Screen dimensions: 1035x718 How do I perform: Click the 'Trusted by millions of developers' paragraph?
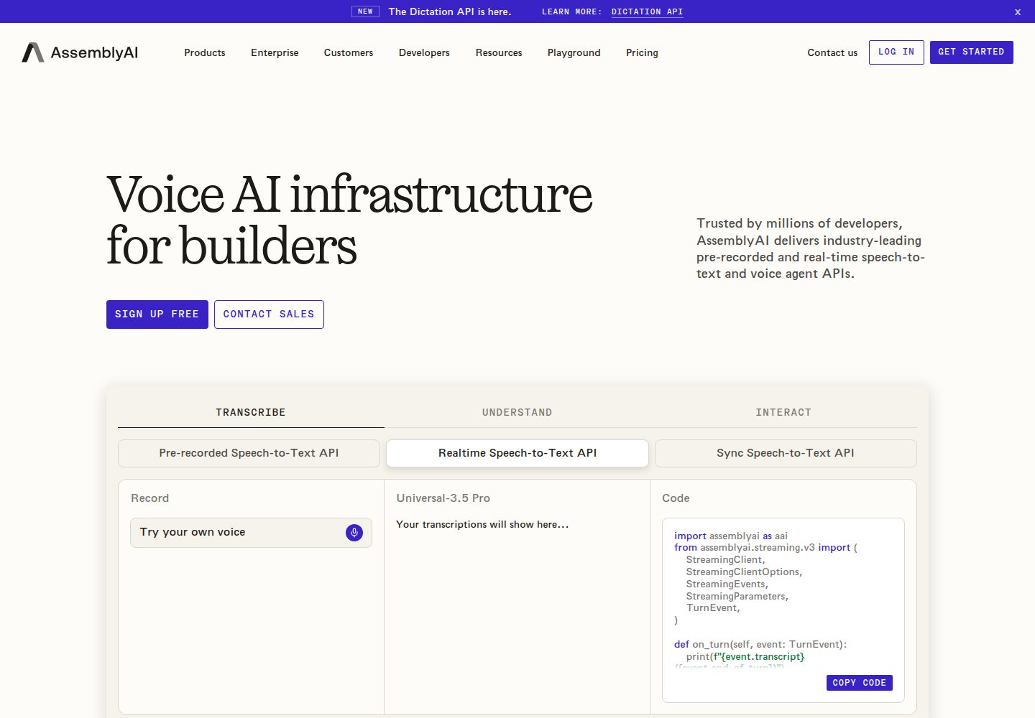(811, 248)
